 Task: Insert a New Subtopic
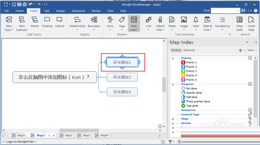pyautogui.click(x=22, y=24)
